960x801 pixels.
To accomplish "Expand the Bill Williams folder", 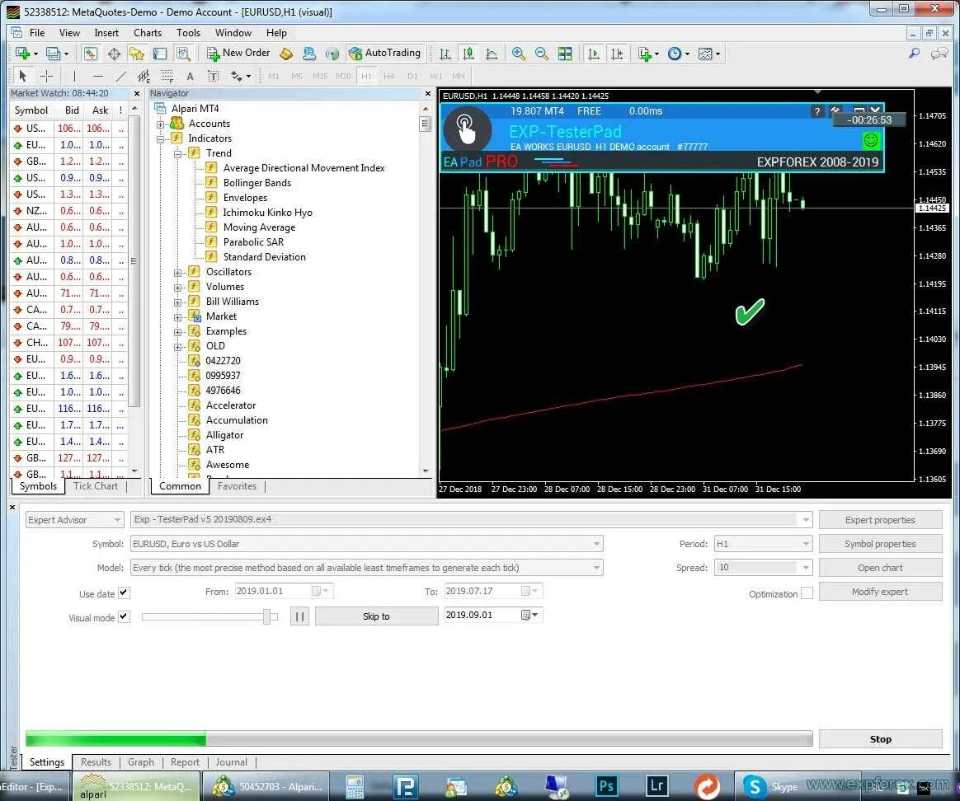I will 178,302.
